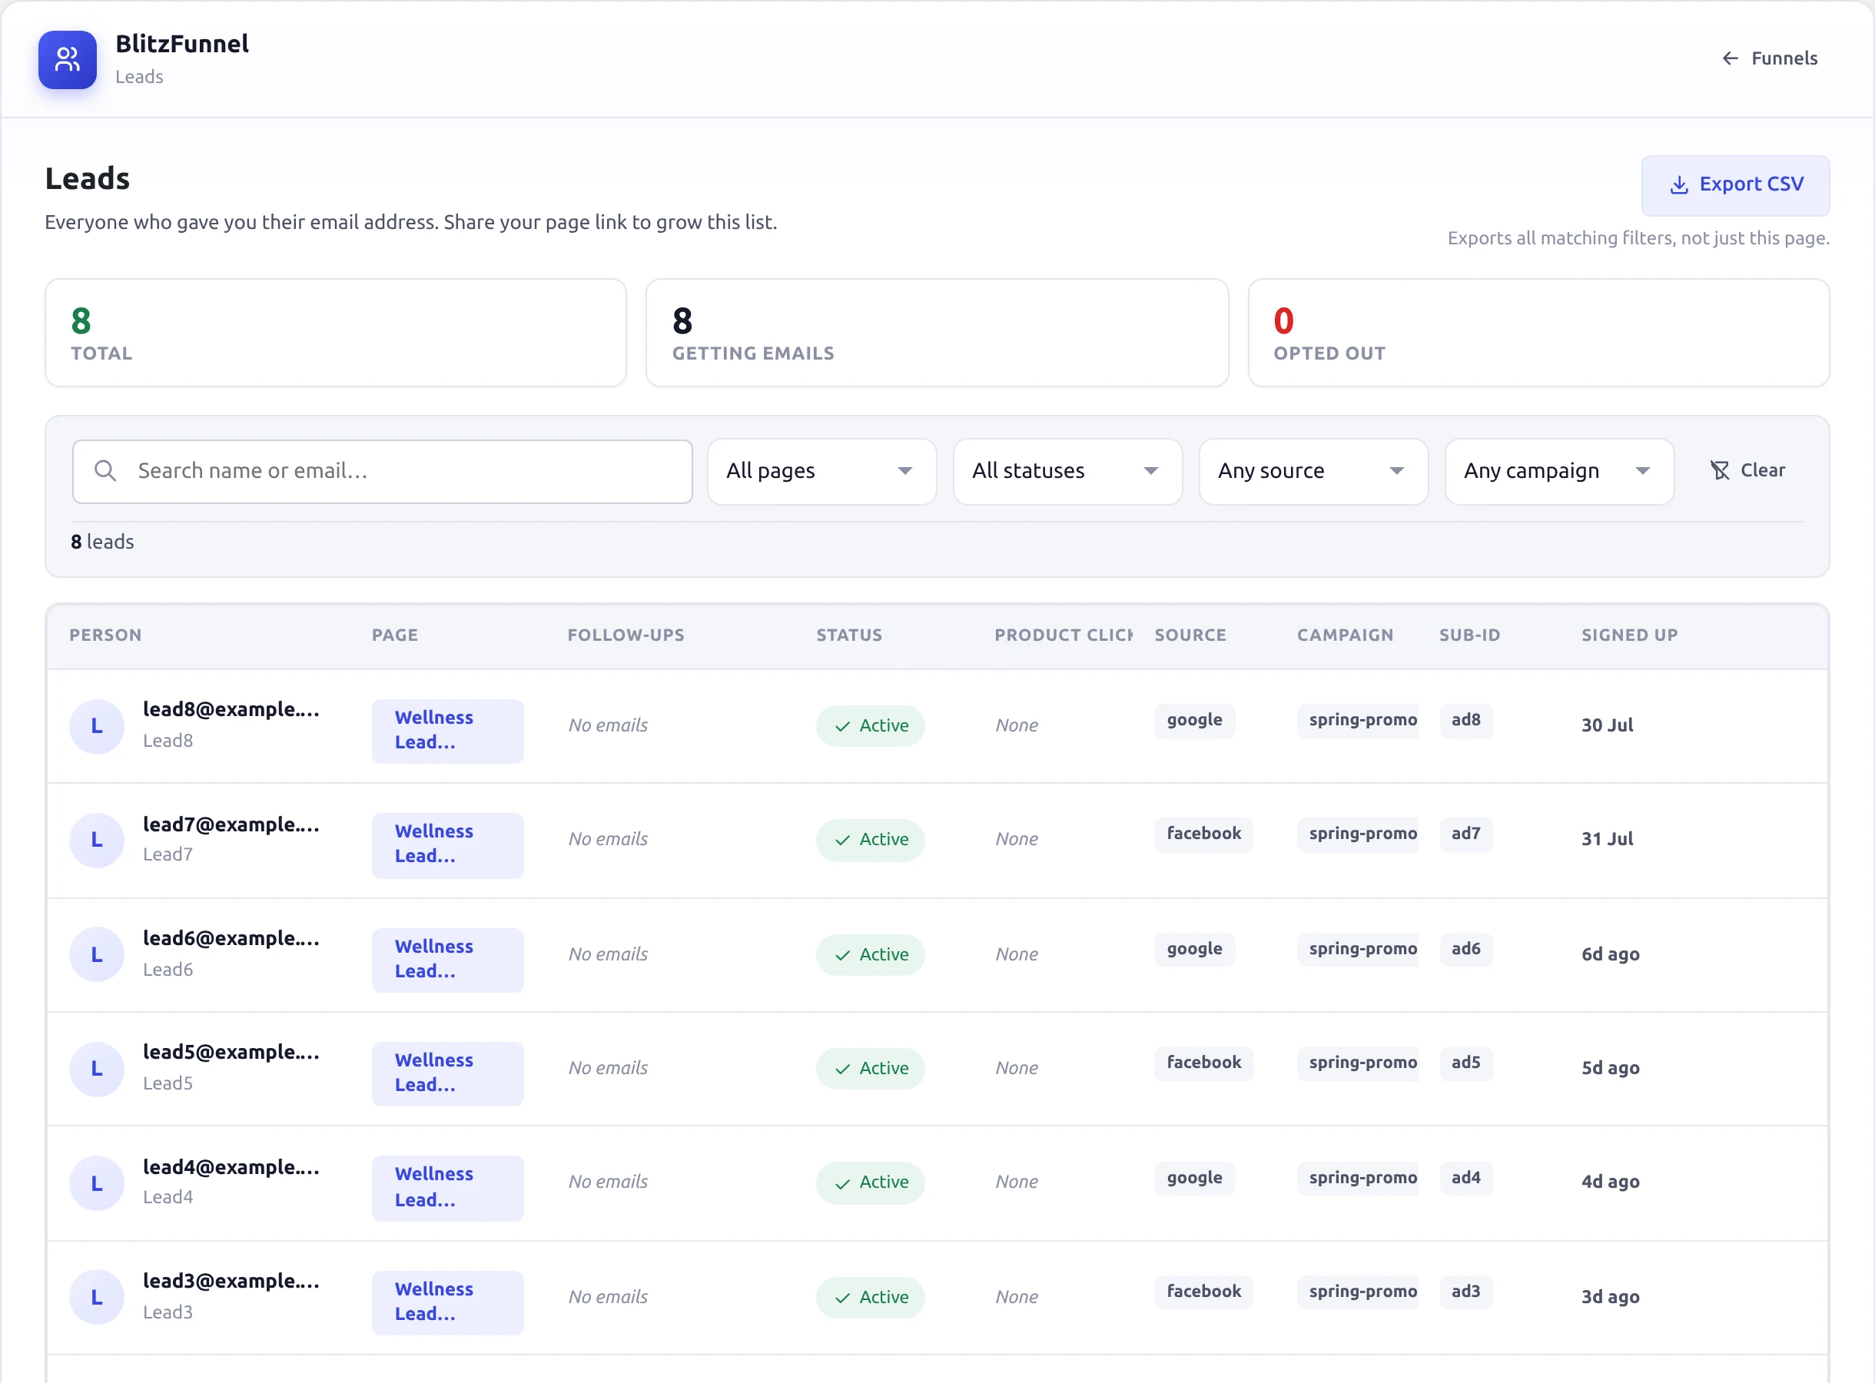Click the Person column header
The height and width of the screenshot is (1383, 1875).
click(105, 635)
